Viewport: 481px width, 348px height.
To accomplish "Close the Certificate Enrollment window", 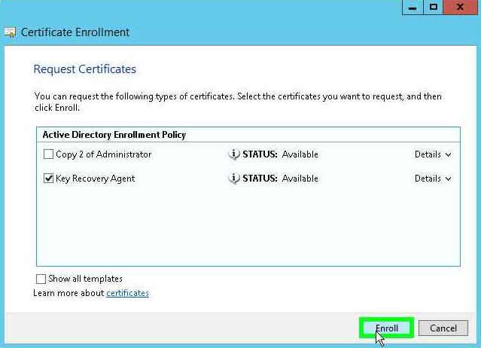I will tap(460, 8).
